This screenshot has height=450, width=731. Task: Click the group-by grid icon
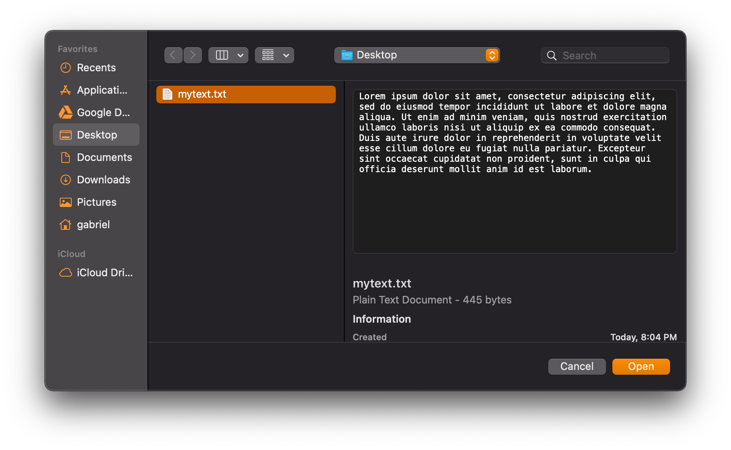pyautogui.click(x=268, y=55)
